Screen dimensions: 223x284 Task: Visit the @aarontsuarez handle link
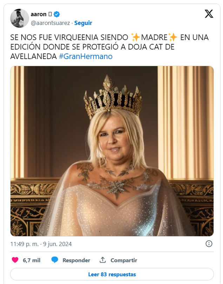pos(50,23)
